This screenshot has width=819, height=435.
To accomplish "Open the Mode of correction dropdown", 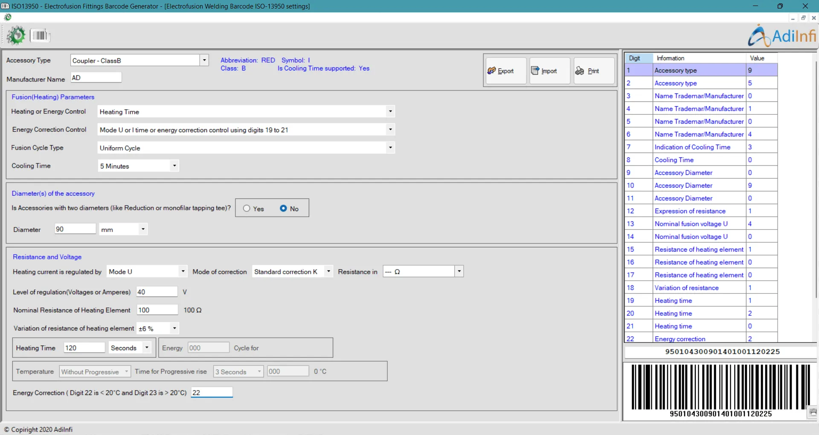I will [328, 272].
